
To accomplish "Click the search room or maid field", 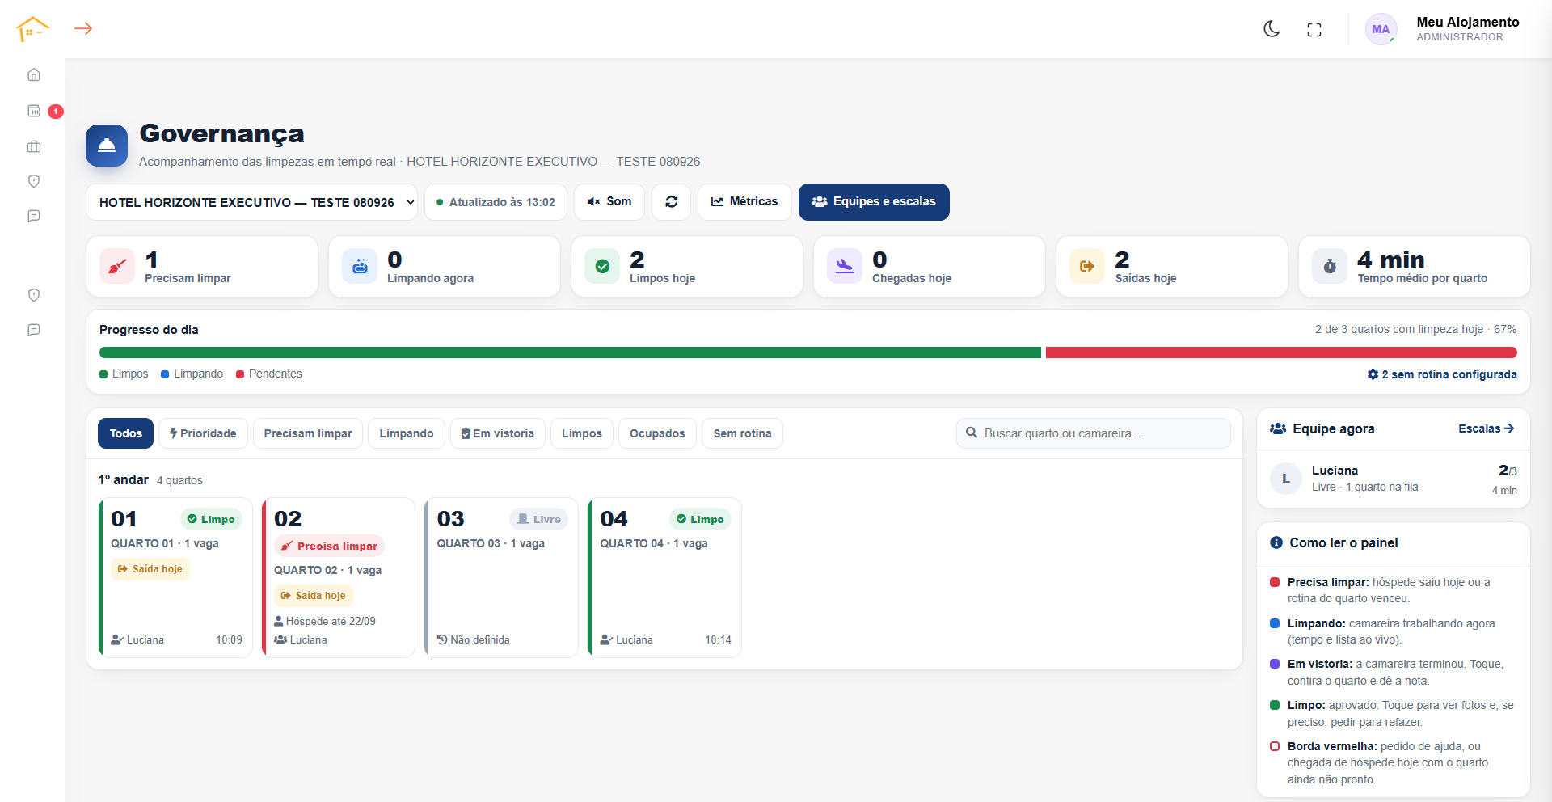I will point(1094,433).
